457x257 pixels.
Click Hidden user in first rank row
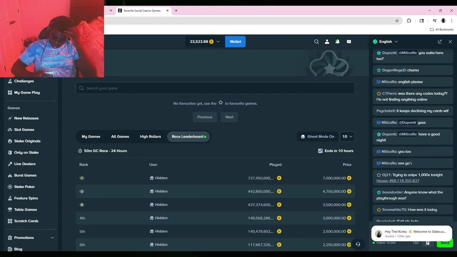click(x=159, y=178)
